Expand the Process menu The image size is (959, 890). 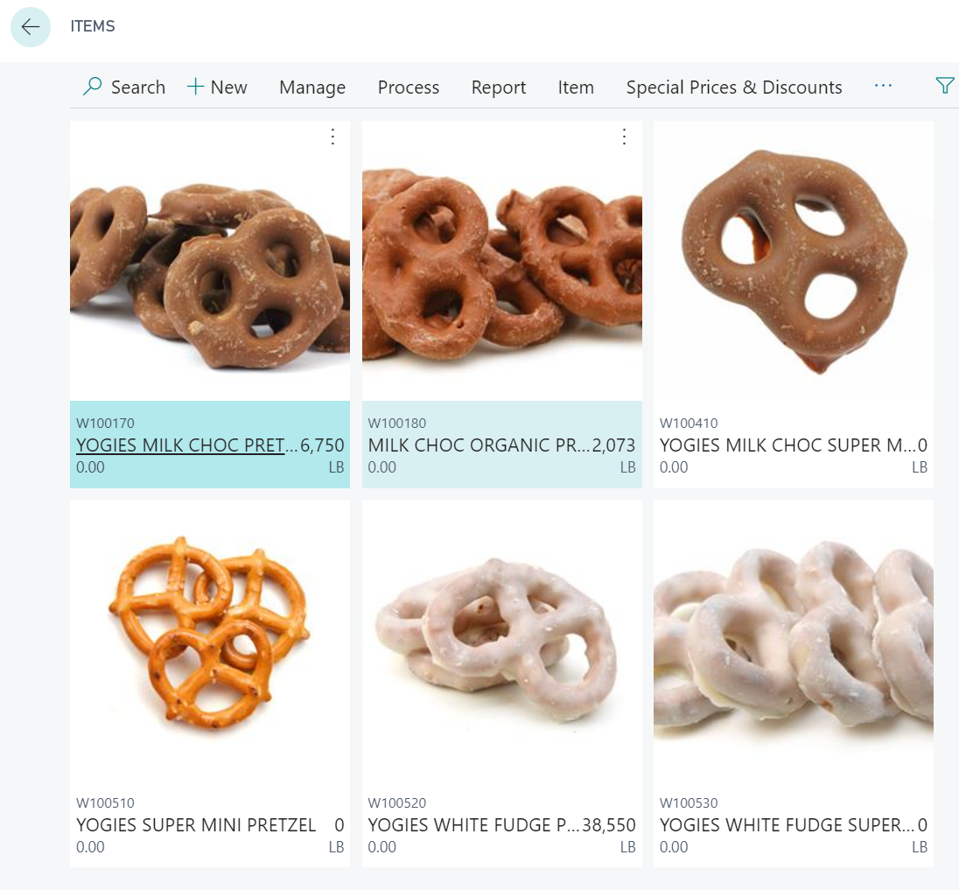tap(409, 88)
